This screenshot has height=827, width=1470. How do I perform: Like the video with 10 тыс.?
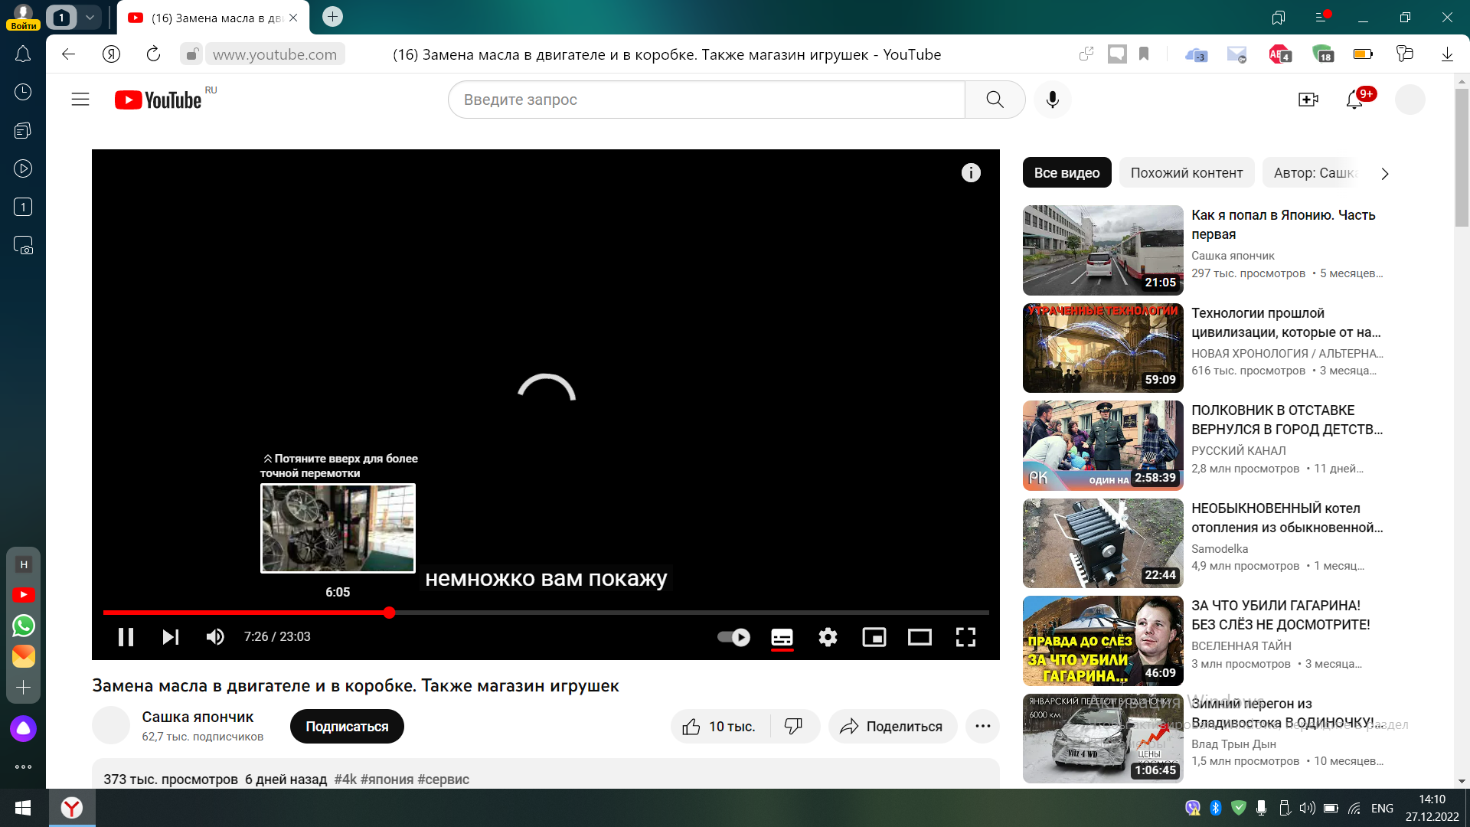[720, 727]
